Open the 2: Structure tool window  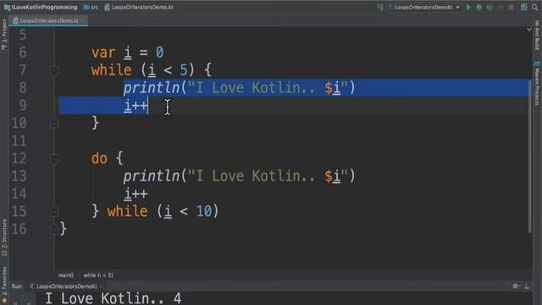coord(4,237)
